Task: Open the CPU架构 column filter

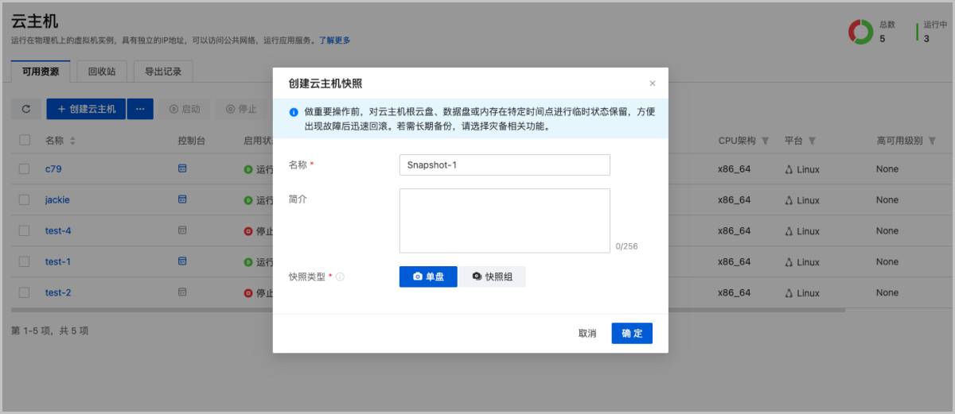Action: coord(765,141)
